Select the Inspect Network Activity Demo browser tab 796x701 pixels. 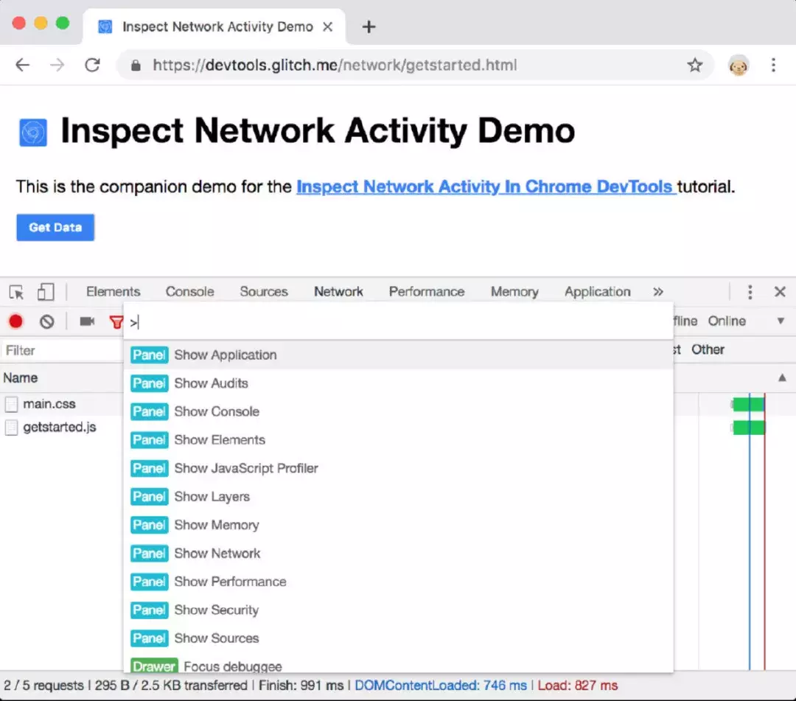click(214, 27)
